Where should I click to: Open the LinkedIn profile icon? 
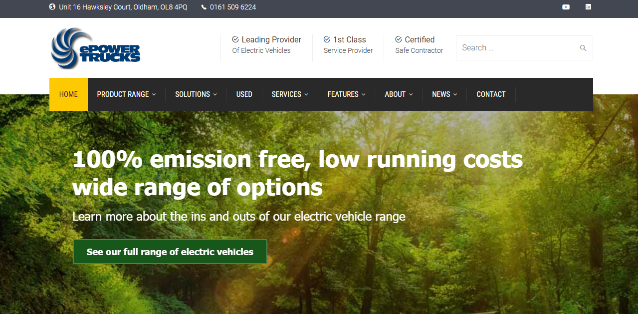click(588, 7)
